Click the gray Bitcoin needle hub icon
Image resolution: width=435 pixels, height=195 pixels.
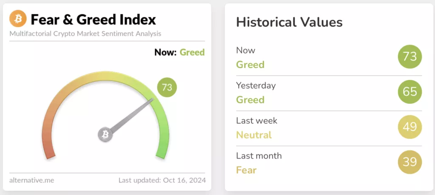(105, 135)
